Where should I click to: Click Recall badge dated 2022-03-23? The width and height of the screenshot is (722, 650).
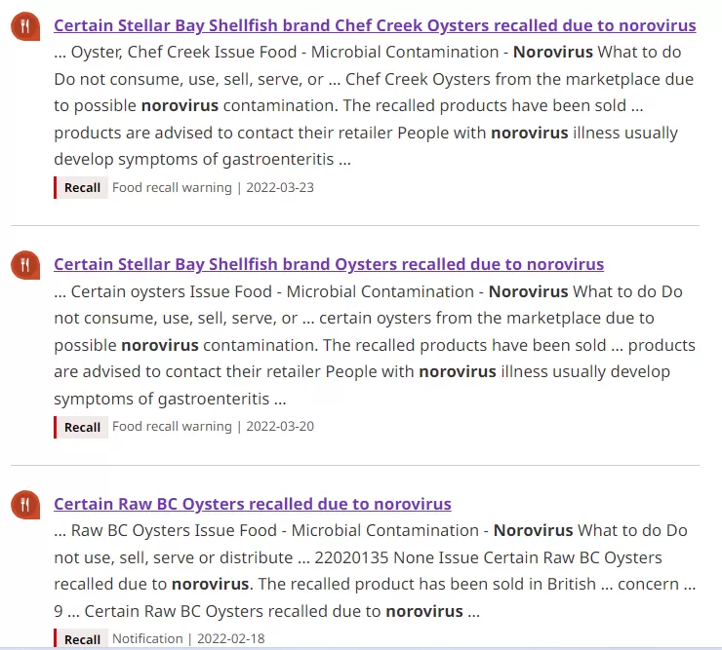(81, 188)
